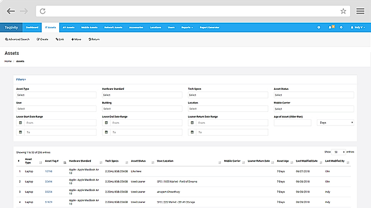Open the asset tag link in row 1
The width and height of the screenshot is (371, 208).
point(49,171)
